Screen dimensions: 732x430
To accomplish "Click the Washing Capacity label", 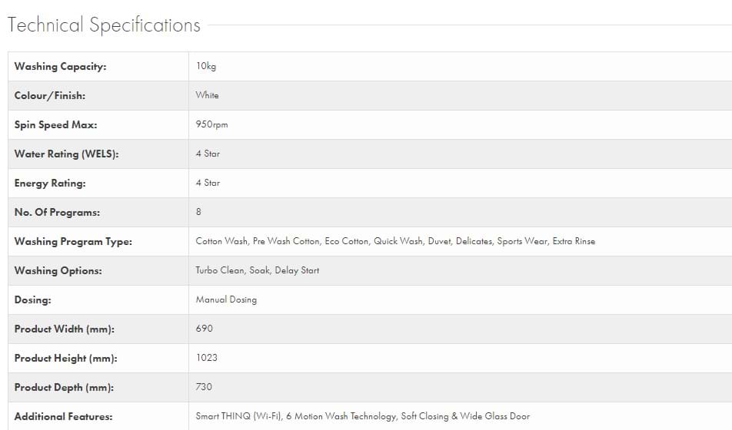I will pos(60,67).
